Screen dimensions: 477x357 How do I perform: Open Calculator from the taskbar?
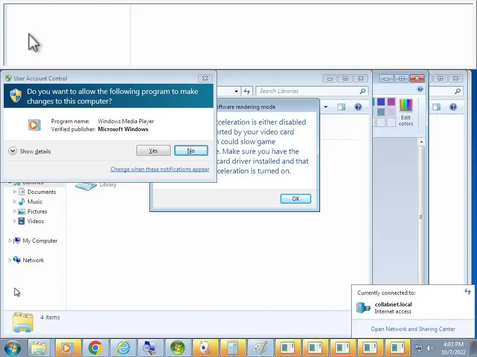tap(232, 348)
